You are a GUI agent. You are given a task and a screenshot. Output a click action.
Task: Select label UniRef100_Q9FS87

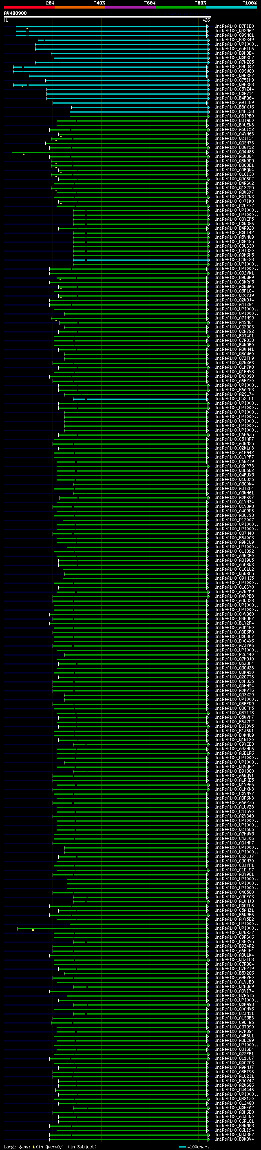point(234,75)
